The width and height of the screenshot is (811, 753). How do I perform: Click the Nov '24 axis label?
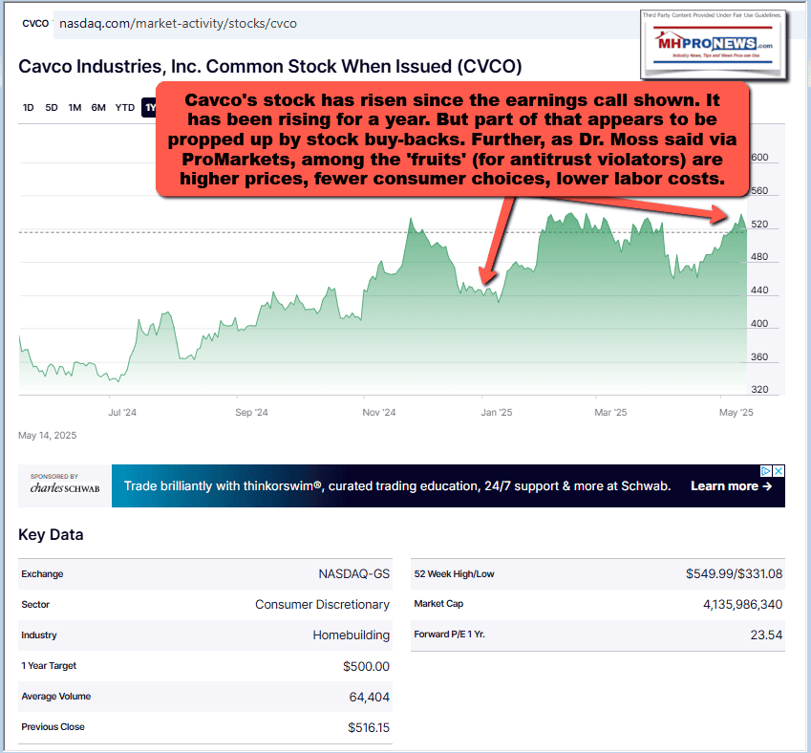tap(379, 413)
